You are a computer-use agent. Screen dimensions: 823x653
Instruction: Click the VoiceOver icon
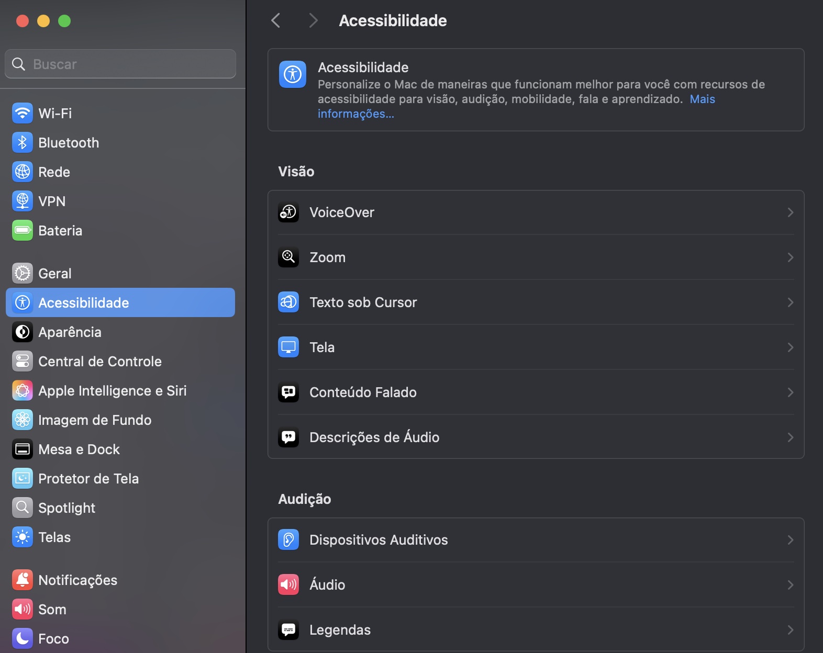click(288, 212)
